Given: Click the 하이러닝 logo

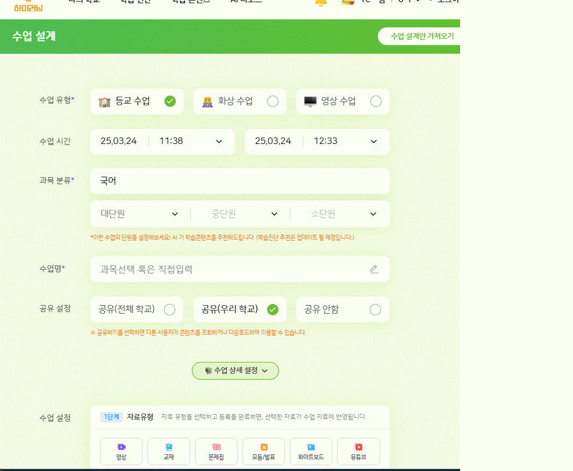Looking at the screenshot, I should [28, 5].
